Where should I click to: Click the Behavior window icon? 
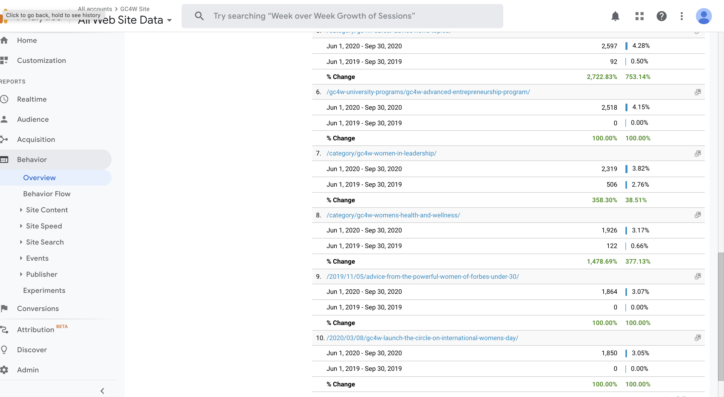coord(4,160)
